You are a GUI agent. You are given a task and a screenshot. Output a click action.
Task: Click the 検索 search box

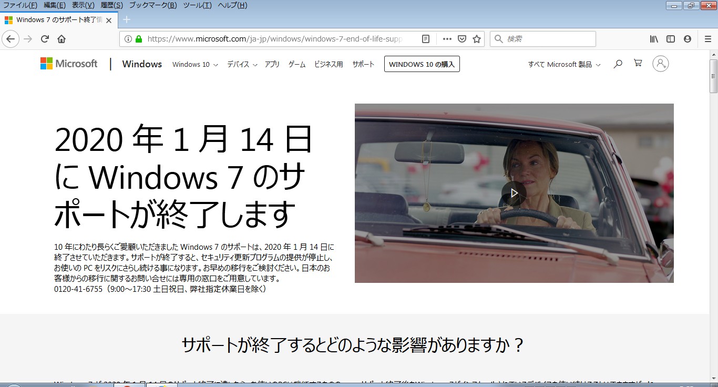(x=543, y=39)
